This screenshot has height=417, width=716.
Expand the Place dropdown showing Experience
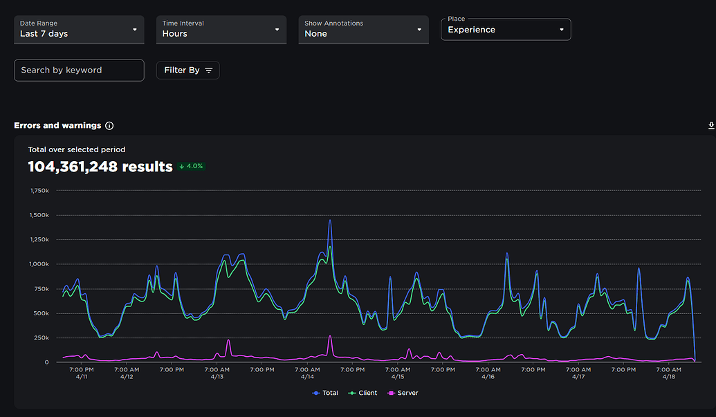coord(506,30)
